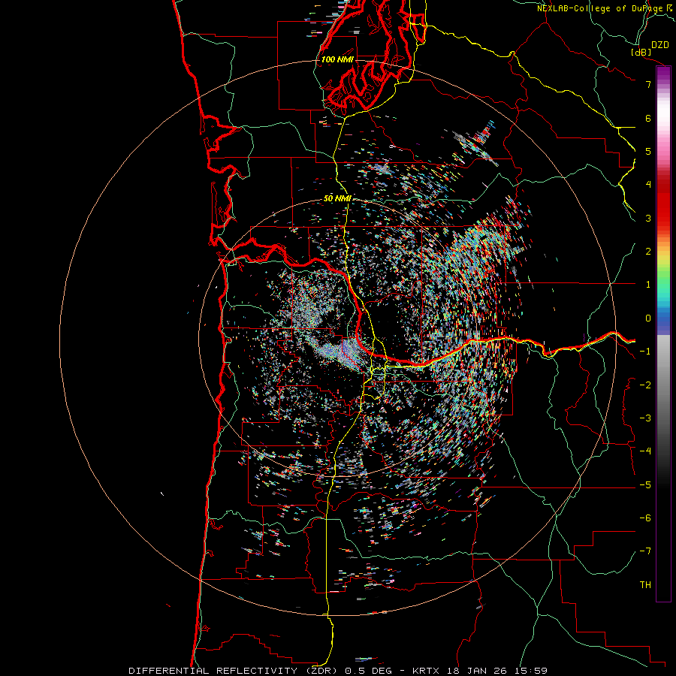The height and width of the screenshot is (676, 676).
Task: Click the Differential Reflectivity (ZDR) footer caption
Action: 338,671
